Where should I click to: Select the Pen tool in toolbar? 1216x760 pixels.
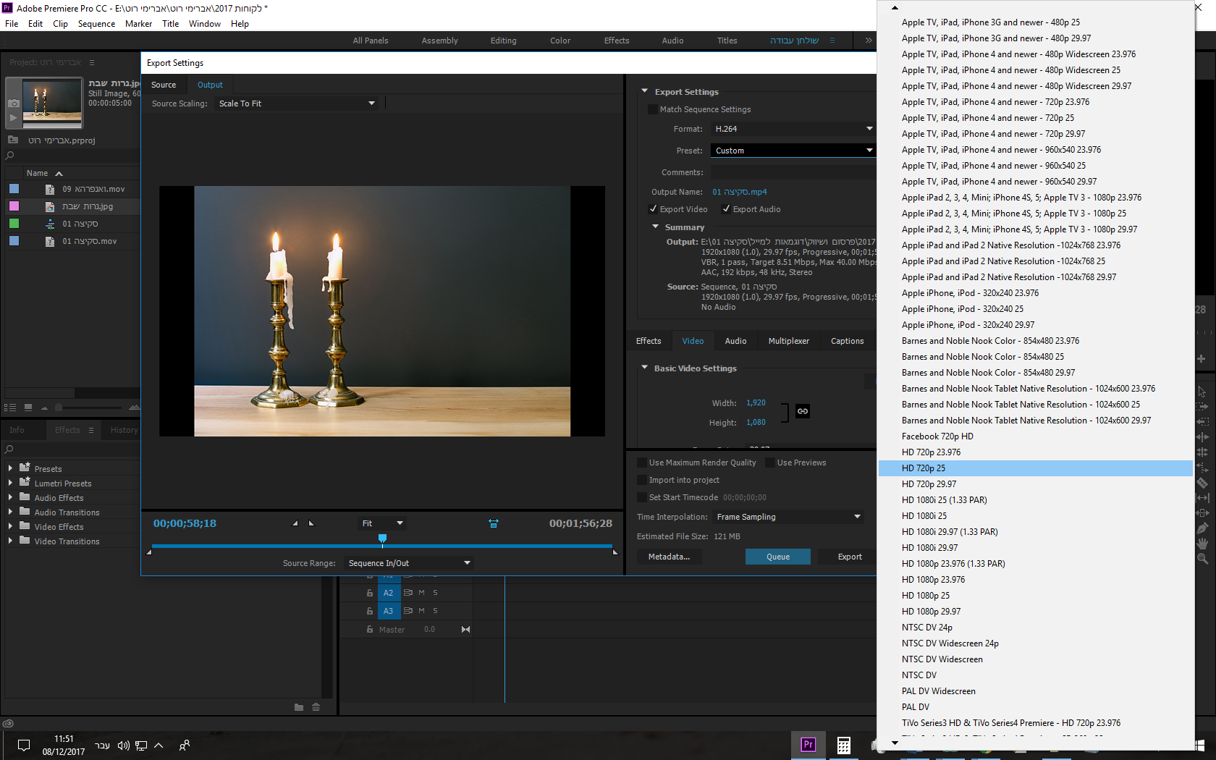pos(1202,528)
